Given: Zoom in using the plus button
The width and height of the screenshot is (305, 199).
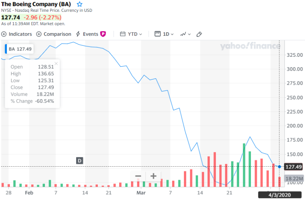Looking at the screenshot, I should (153, 176).
